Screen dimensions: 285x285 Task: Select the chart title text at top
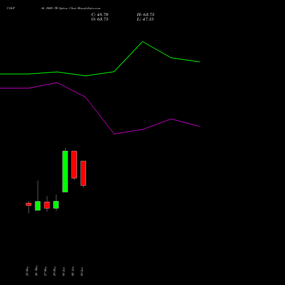[x=54, y=8]
